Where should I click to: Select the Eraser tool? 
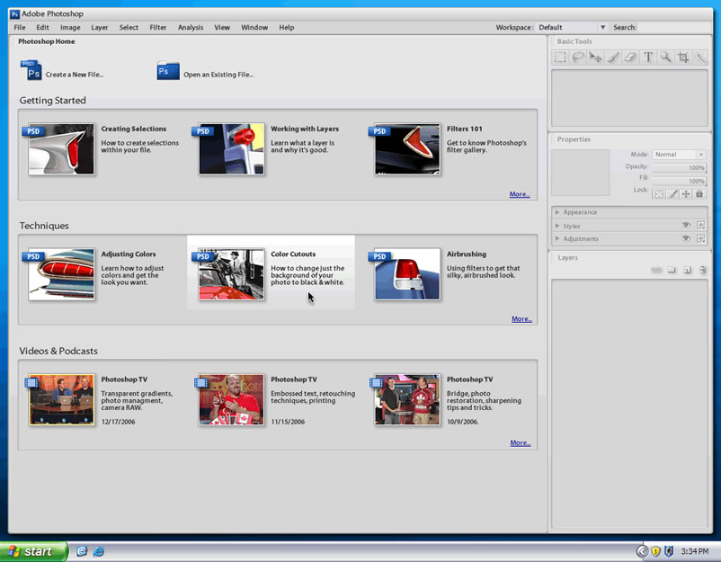(x=630, y=57)
